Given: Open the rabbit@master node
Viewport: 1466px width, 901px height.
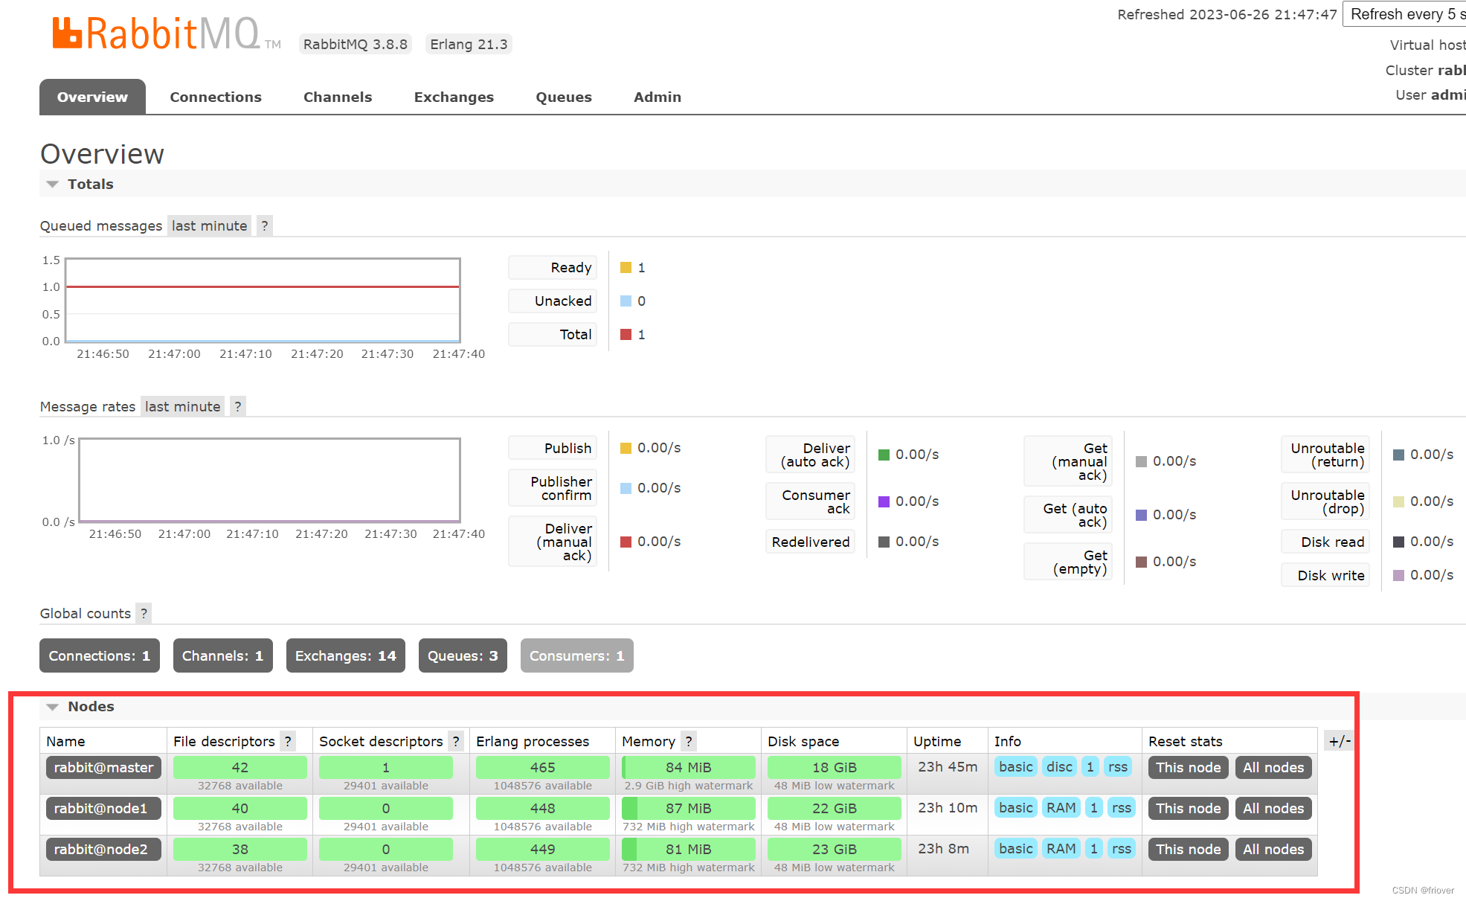Looking at the screenshot, I should click(x=103, y=767).
